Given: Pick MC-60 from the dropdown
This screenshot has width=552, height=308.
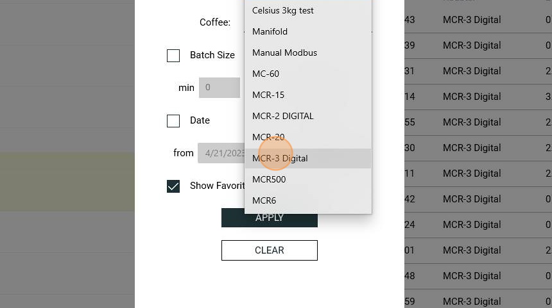Looking at the screenshot, I should point(308,74).
